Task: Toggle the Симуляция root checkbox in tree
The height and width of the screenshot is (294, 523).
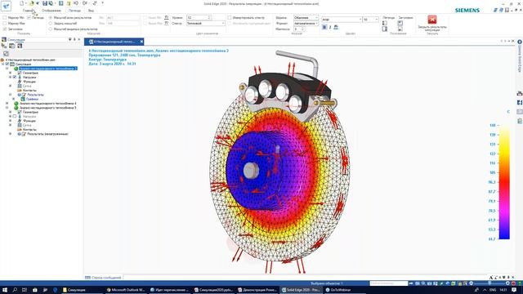Action: coord(7,64)
